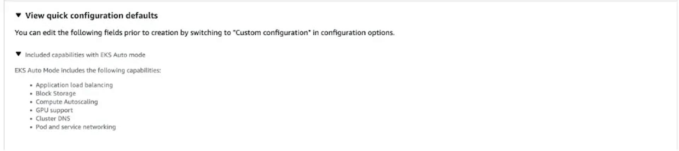679x151 pixels.
Task: Click the bullet before Application load balancing
Action: pos(31,86)
